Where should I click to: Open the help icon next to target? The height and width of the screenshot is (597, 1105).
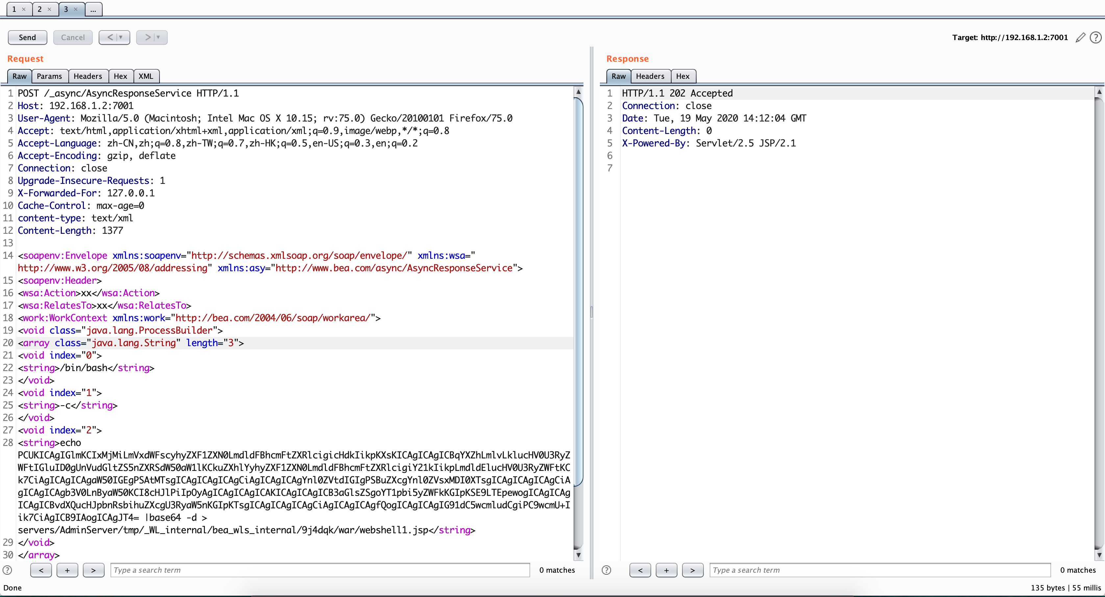1095,38
